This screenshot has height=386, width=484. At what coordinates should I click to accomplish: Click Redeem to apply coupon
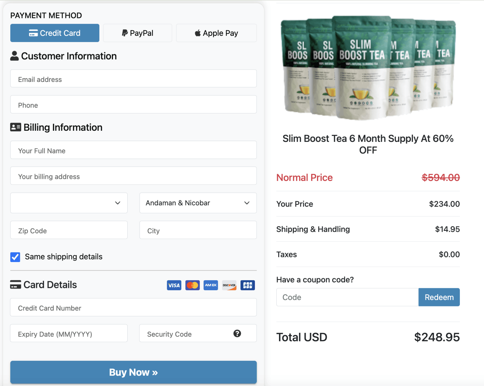(439, 297)
